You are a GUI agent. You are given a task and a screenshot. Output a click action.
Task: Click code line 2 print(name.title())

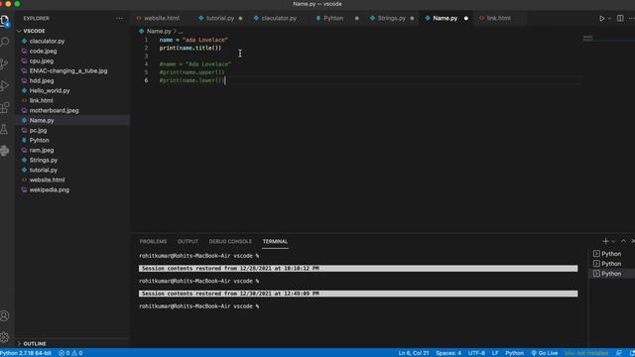tap(190, 49)
